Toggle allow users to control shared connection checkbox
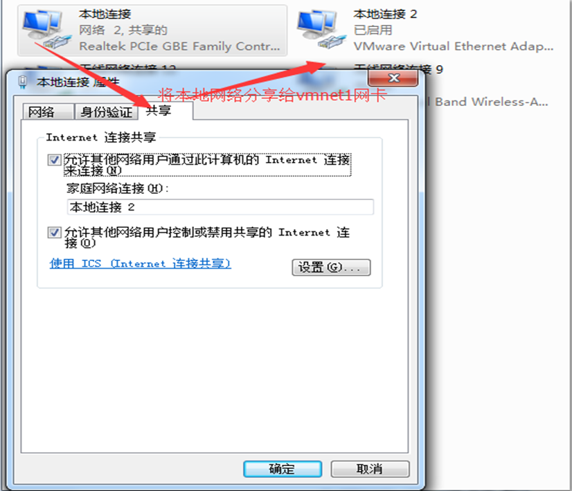Image resolution: width=572 pixels, height=491 pixels. [54, 233]
